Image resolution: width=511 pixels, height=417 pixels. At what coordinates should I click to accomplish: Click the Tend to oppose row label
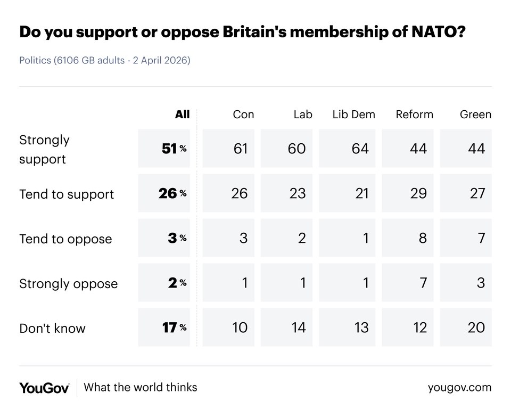pyautogui.click(x=65, y=239)
